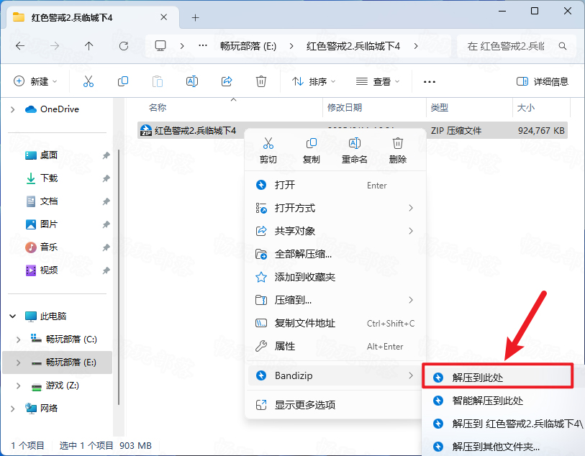Screen dimensions: 585x456
Task: Go back with the back arrow
Action: click(x=20, y=46)
